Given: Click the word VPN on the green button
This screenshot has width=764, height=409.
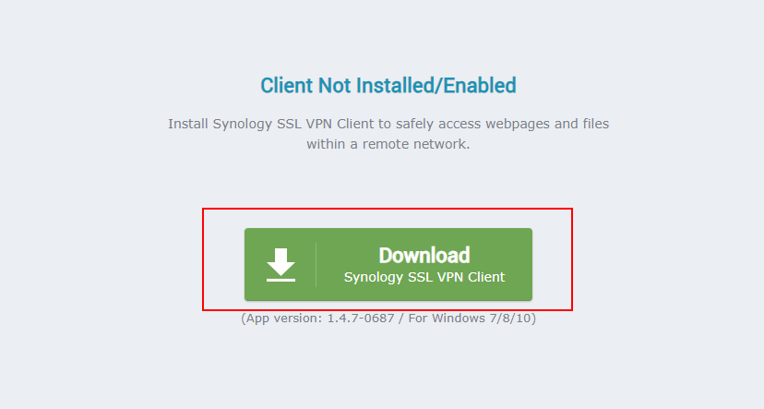Looking at the screenshot, I should coord(450,277).
